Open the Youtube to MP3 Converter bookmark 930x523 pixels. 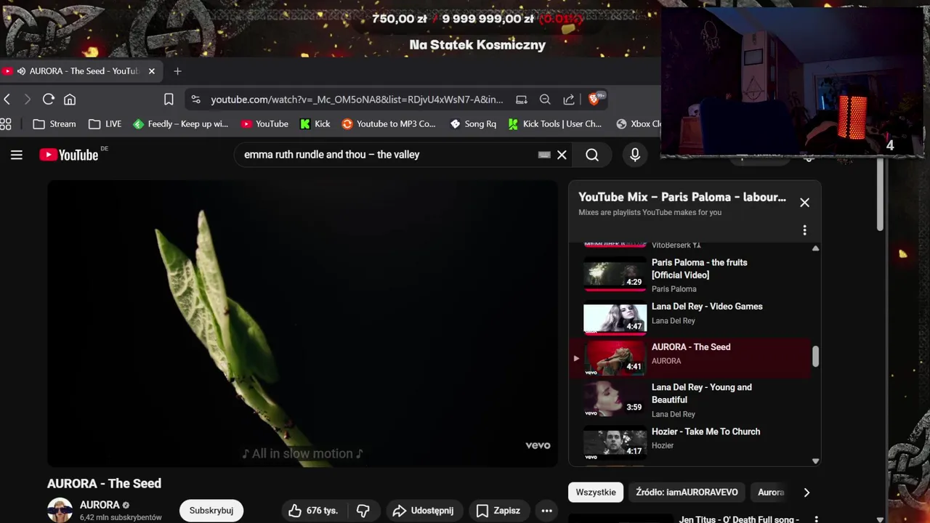click(x=389, y=124)
